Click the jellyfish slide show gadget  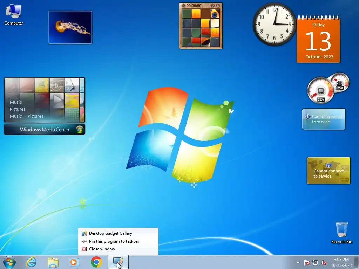70,27
